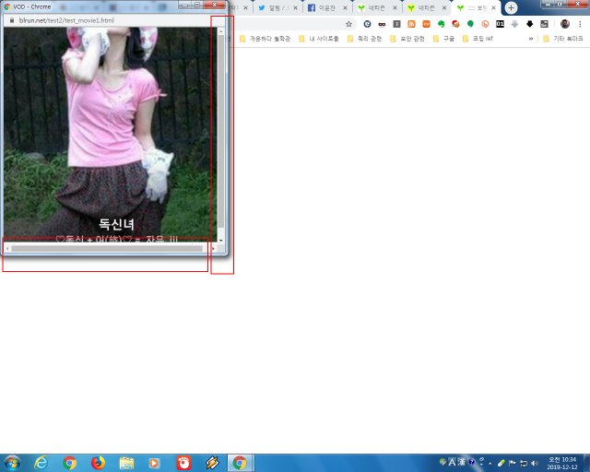The width and height of the screenshot is (590, 472).
Task: Click the gray square 'I' extension icon
Action: (396, 24)
